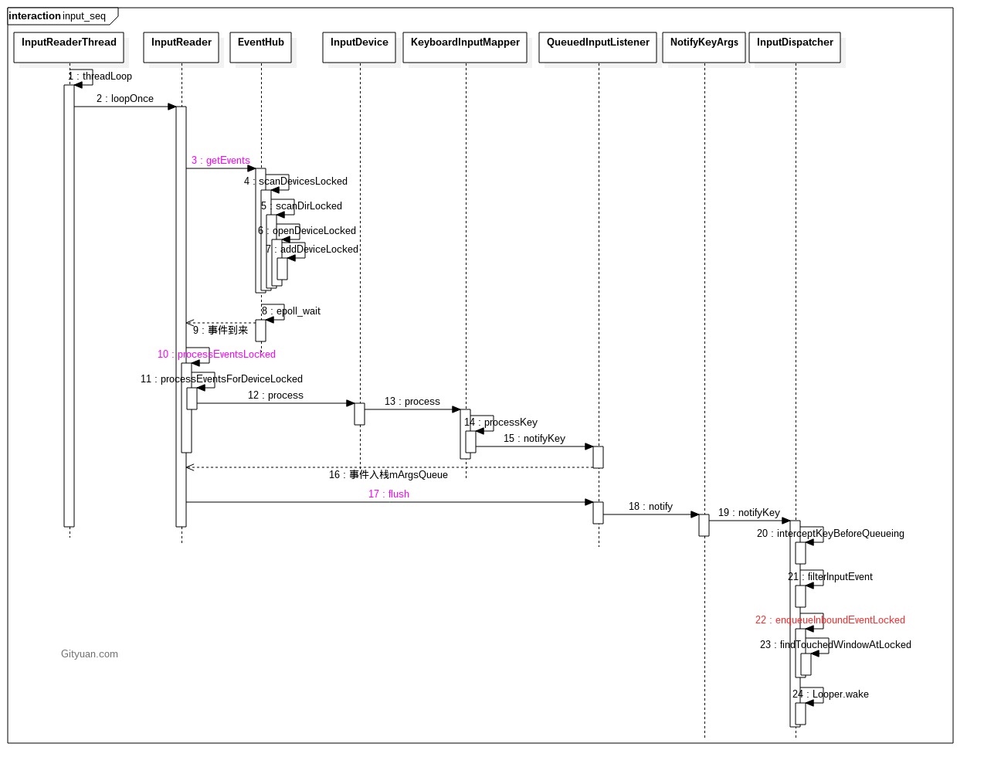Select the "11 : processEventsForDeviceLocked" label
The height and width of the screenshot is (774, 984).
click(222, 379)
